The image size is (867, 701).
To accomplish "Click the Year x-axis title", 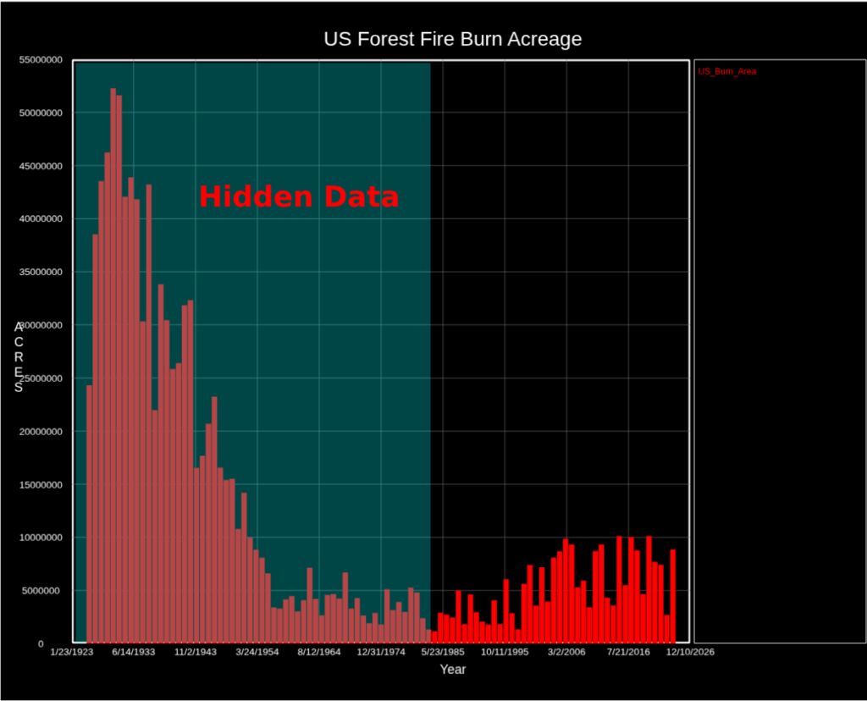I will pyautogui.click(x=452, y=670).
